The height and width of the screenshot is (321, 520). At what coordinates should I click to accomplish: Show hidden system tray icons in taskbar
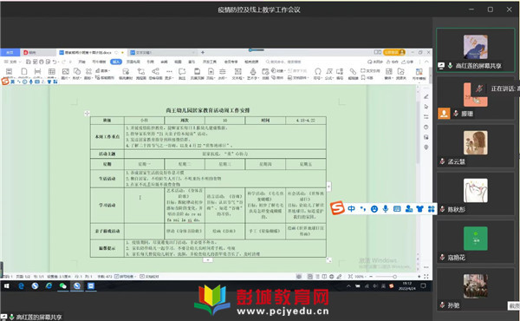[x=348, y=286]
